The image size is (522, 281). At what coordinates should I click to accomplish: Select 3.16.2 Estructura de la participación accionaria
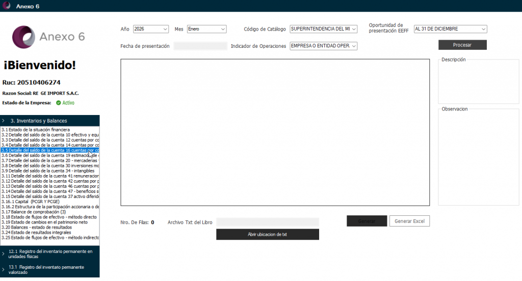50,207
